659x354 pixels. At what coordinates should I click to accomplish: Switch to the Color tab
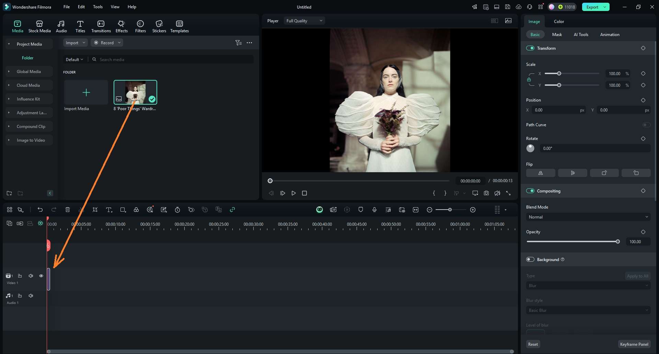559,22
